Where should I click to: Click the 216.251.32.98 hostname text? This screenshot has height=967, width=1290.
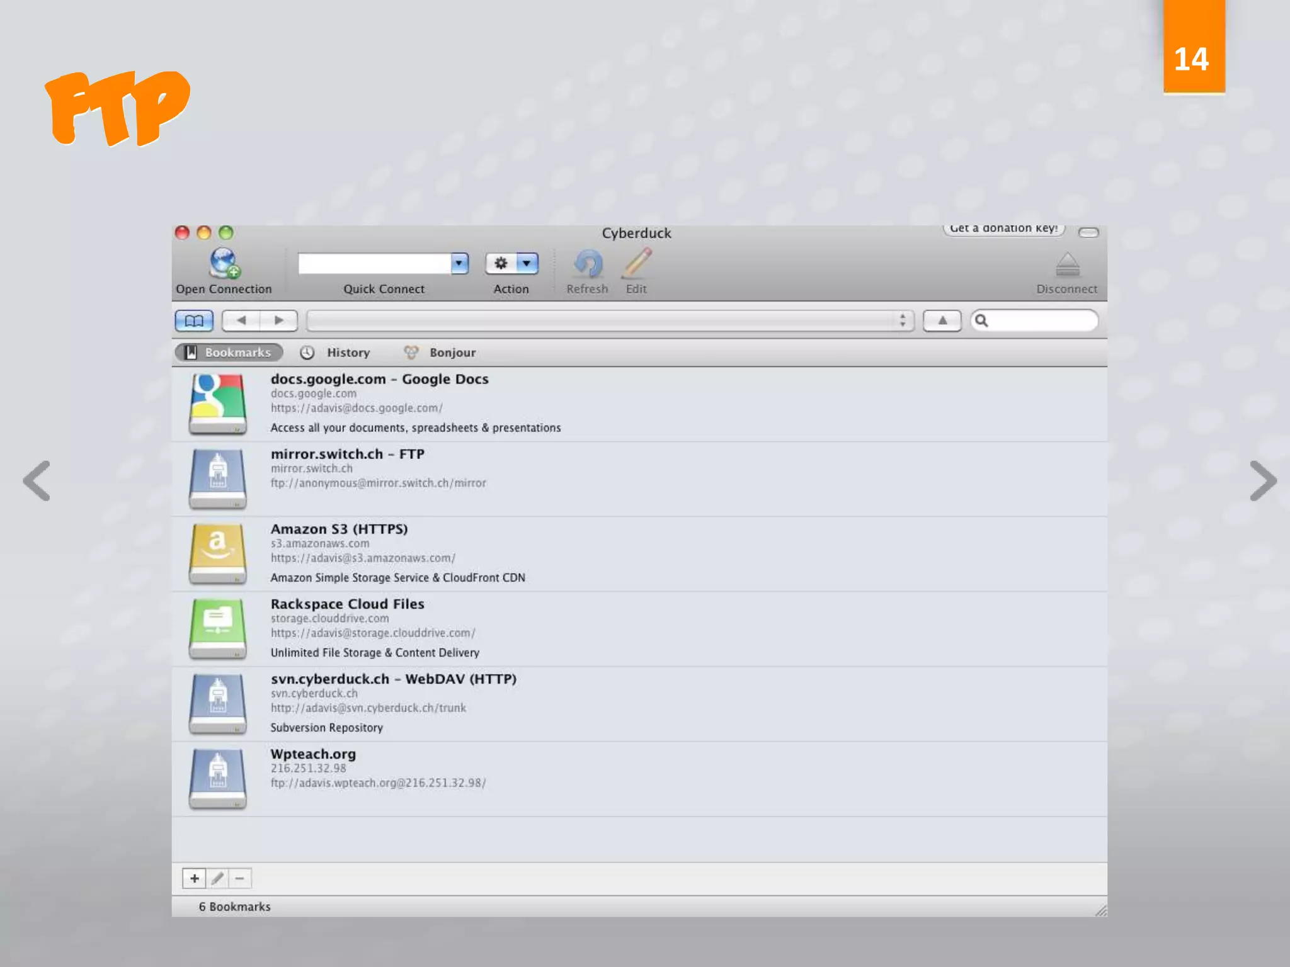[309, 768]
